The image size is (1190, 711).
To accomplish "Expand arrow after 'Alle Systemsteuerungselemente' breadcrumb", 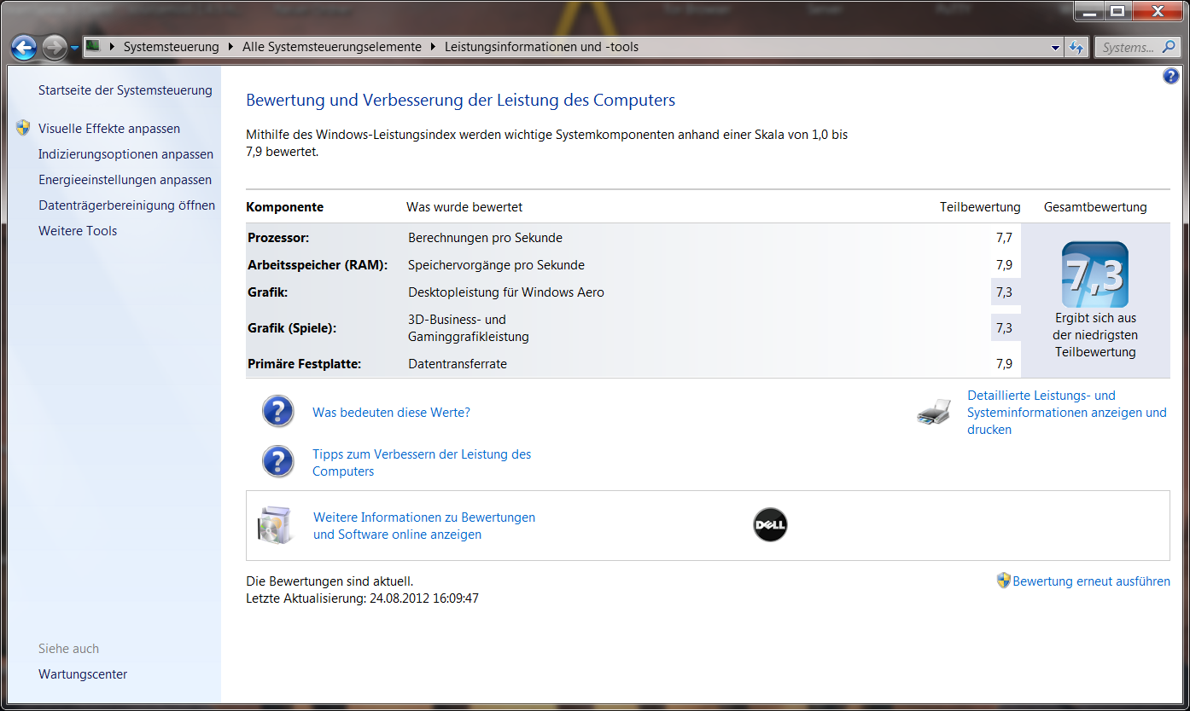I will pos(433,47).
